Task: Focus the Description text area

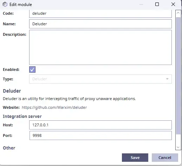Action: pyautogui.click(x=100, y=47)
